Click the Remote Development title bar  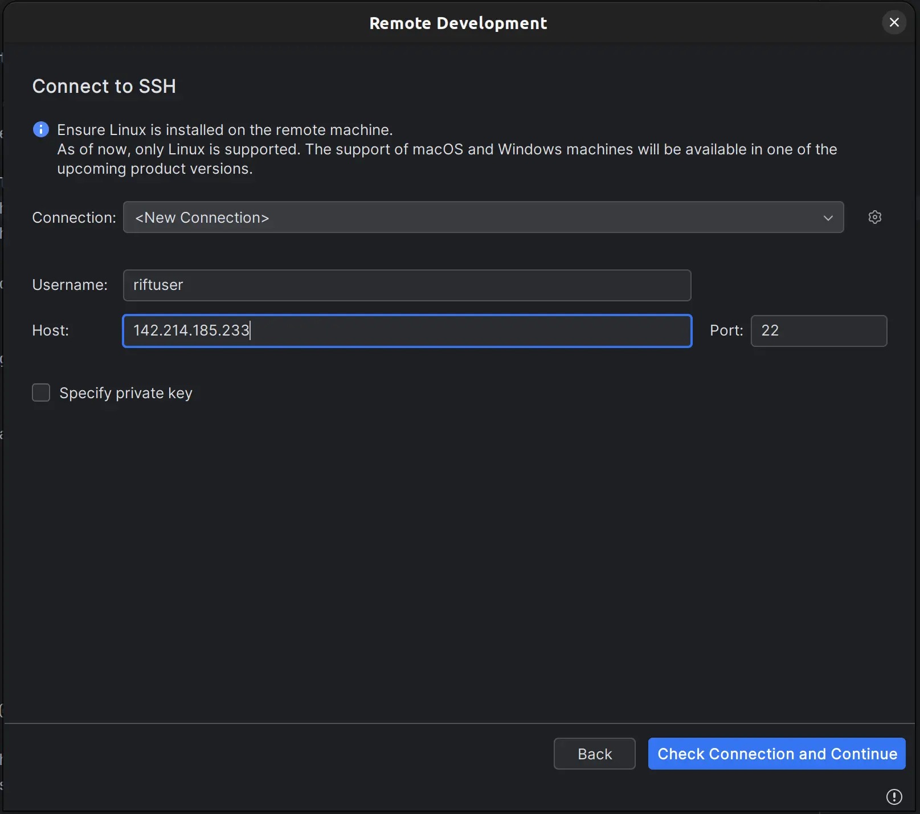click(458, 23)
